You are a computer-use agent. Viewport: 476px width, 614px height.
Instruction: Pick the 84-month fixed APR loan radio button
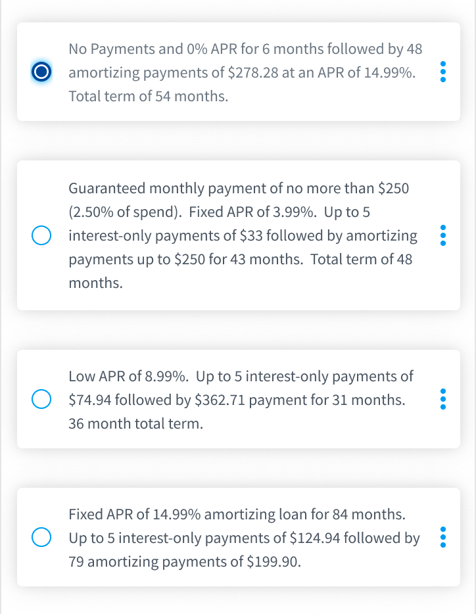pyautogui.click(x=41, y=537)
